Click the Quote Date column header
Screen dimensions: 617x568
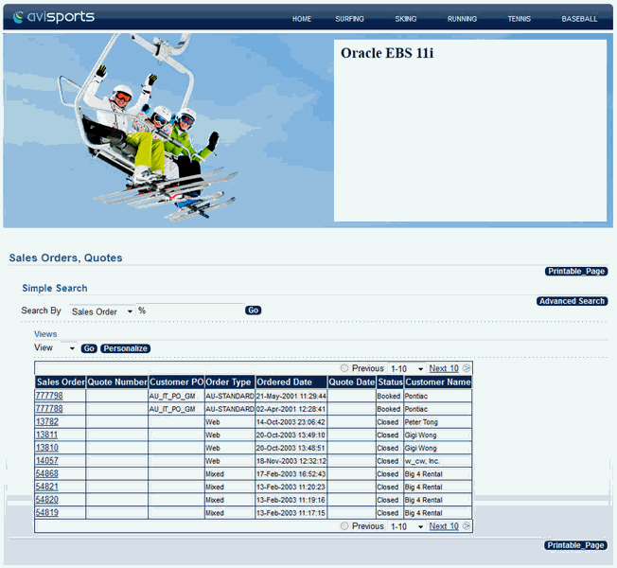[352, 382]
